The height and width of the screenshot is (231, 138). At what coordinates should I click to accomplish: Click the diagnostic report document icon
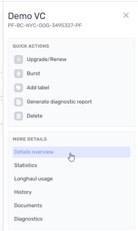point(19,102)
